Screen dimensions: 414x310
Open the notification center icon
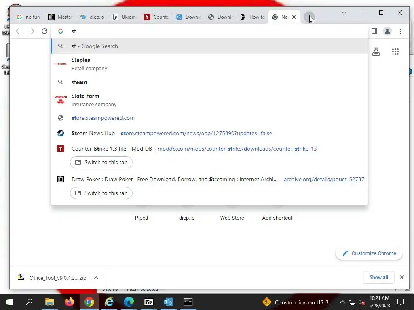point(401,302)
